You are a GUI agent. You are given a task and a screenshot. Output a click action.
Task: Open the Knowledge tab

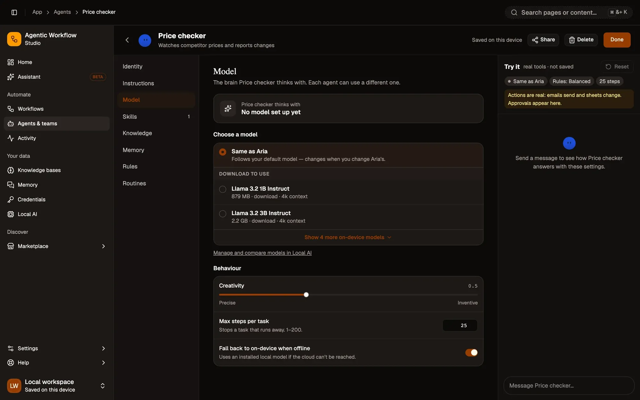pos(156,133)
